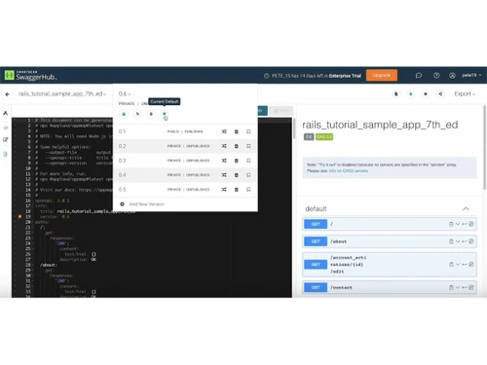Click the greyed Sync button above editor
The image size is (487, 365).
[281, 111]
